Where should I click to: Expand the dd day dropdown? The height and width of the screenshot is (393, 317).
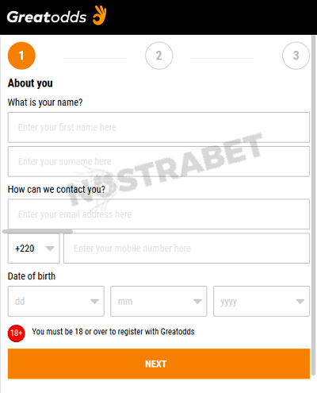(55, 301)
